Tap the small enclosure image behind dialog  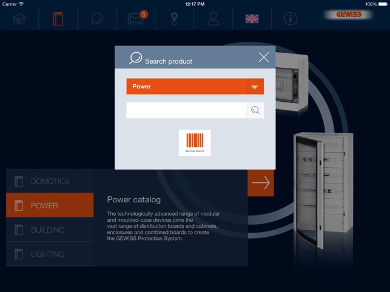click(292, 82)
